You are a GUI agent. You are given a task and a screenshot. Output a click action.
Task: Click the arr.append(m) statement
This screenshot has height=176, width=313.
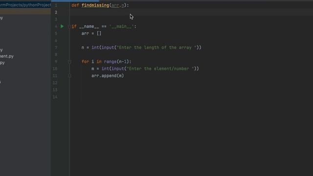[x=108, y=76]
